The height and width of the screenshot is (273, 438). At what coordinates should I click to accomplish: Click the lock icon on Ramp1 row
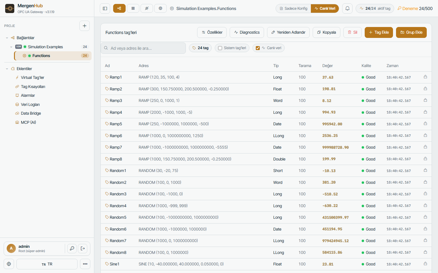[425, 77]
